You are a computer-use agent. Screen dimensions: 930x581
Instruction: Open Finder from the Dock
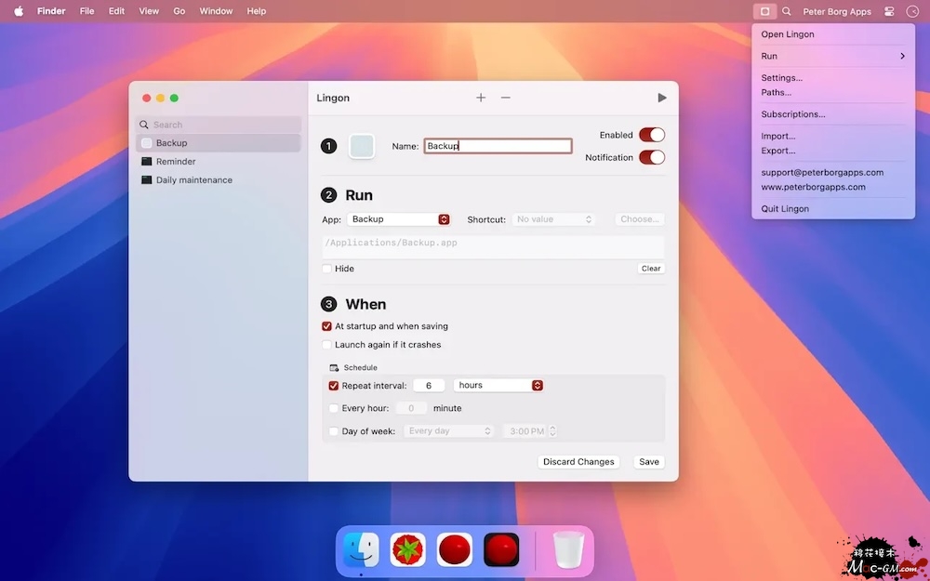(x=361, y=549)
